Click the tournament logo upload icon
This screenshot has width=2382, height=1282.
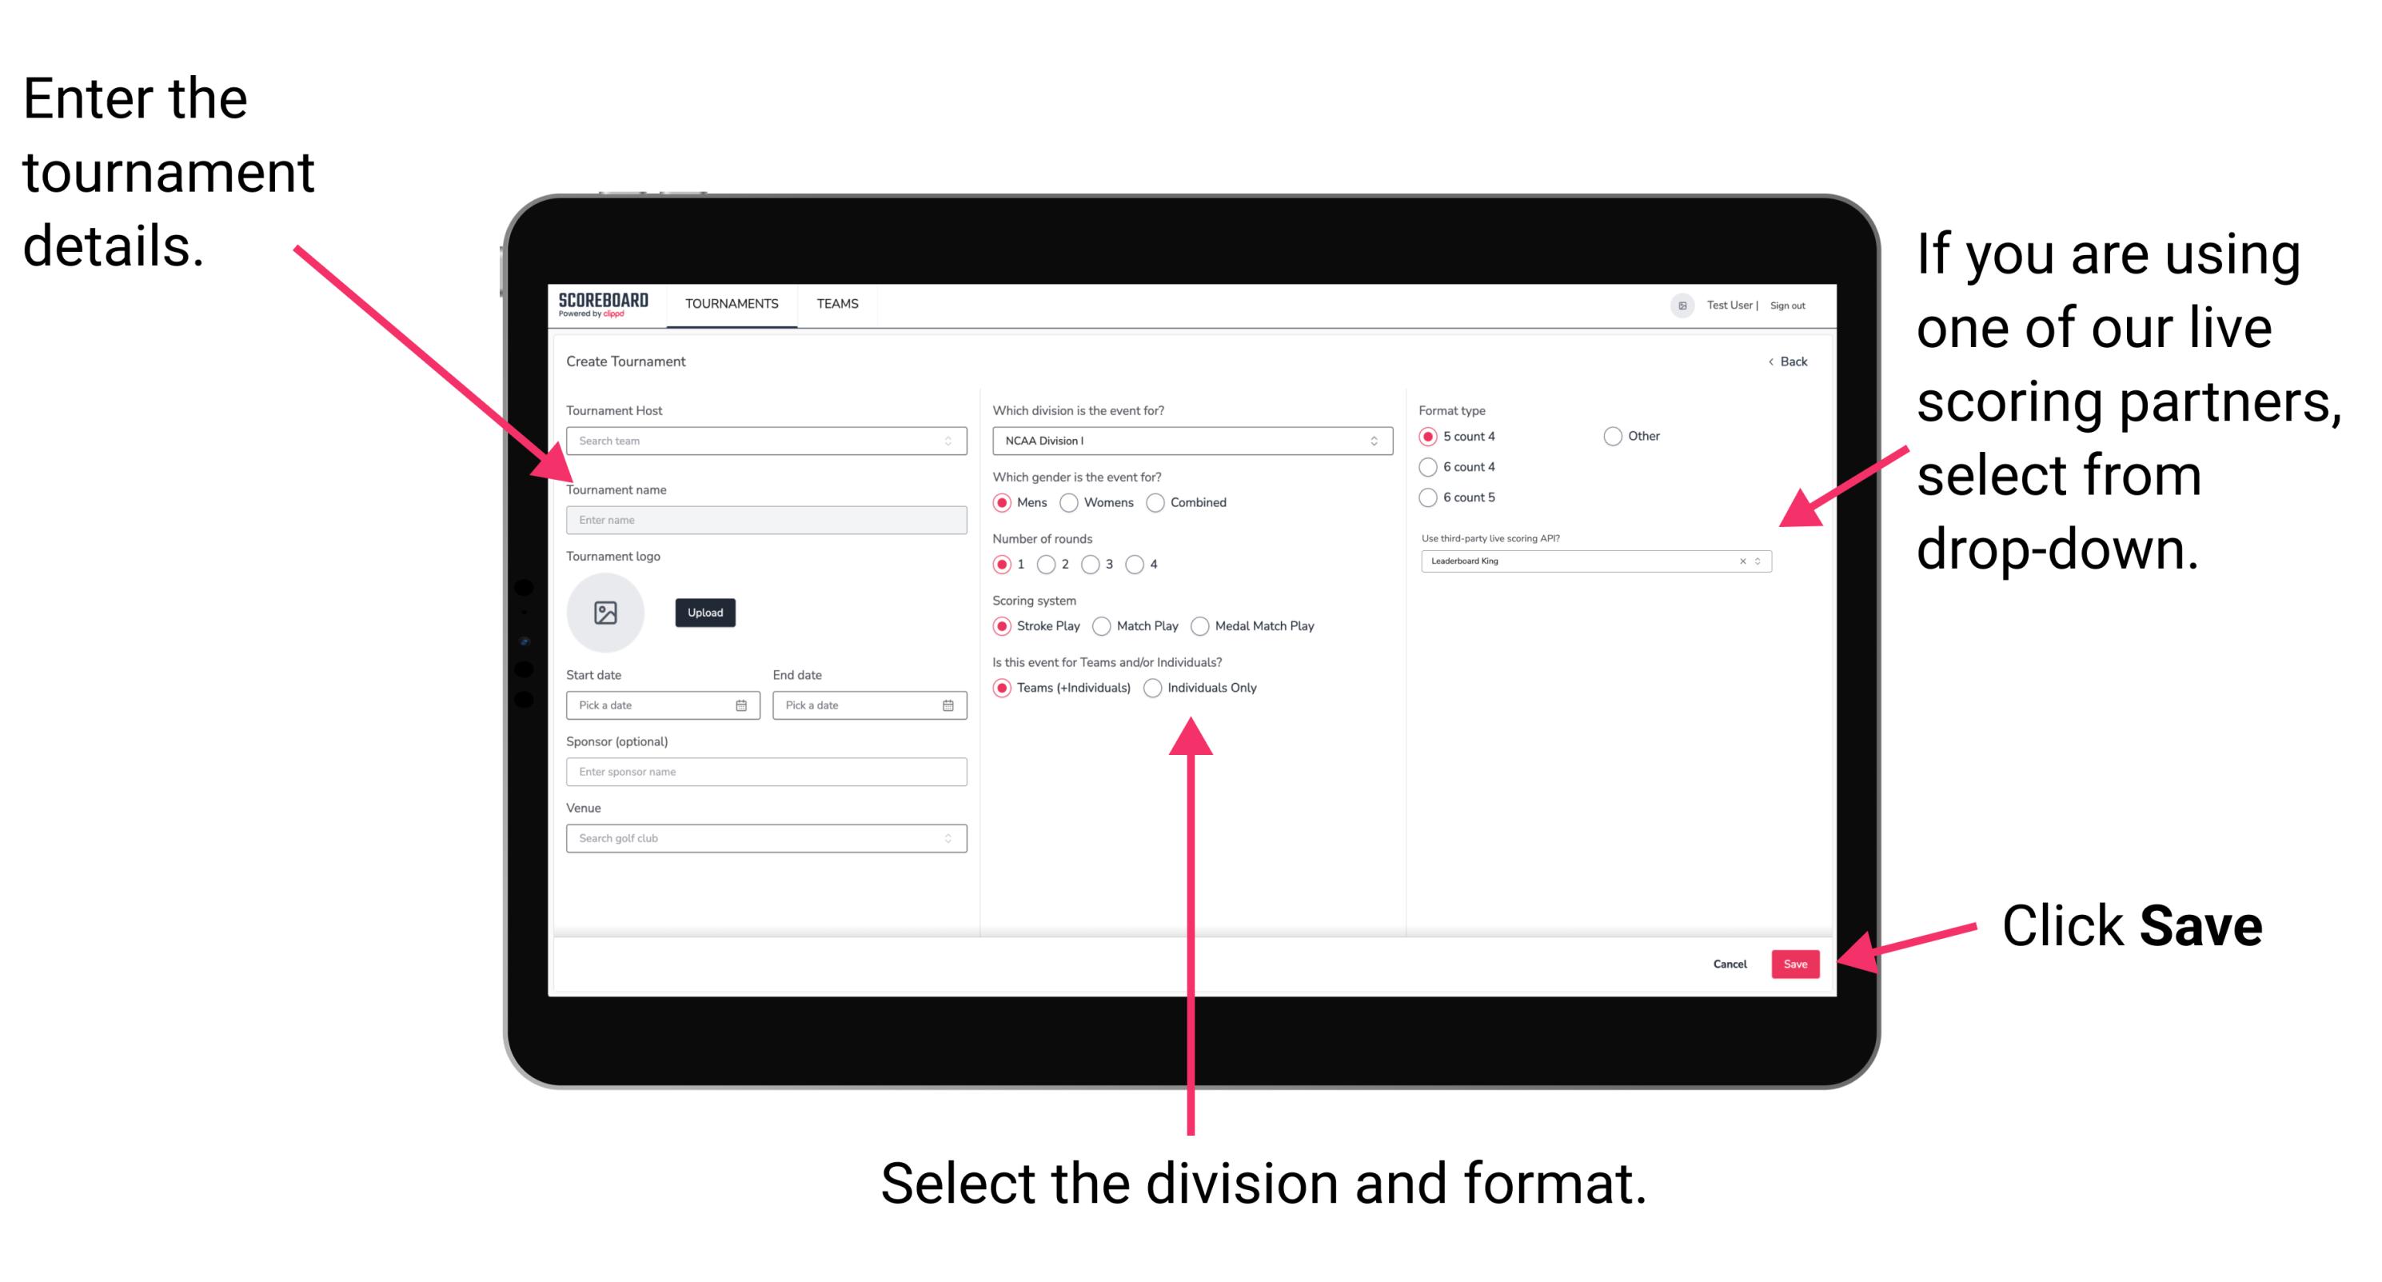coord(604,613)
